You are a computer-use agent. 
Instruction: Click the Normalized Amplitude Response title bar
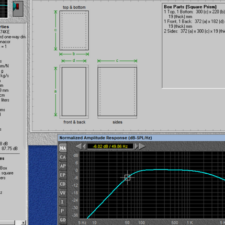pos(141,138)
